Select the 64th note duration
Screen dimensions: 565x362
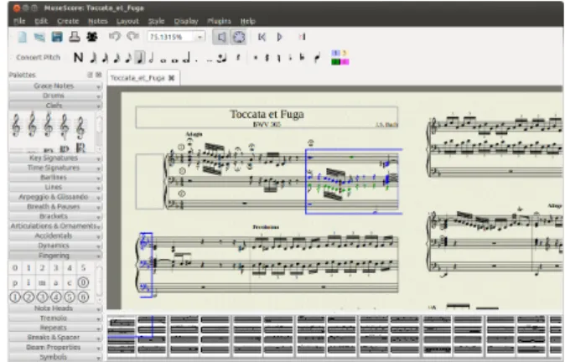coord(93,58)
